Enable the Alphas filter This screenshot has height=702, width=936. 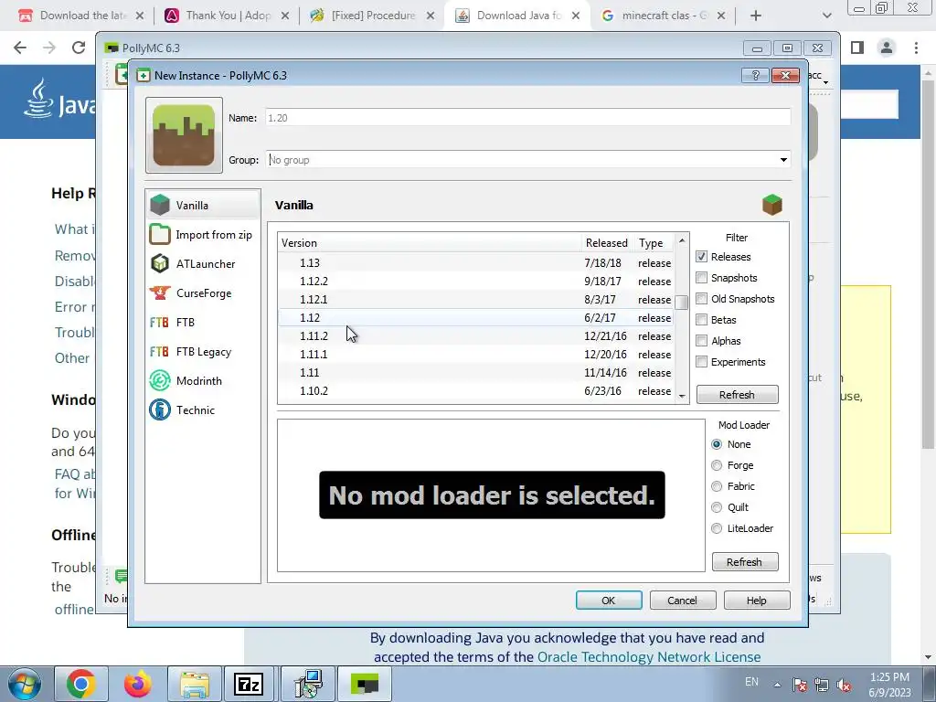(701, 341)
